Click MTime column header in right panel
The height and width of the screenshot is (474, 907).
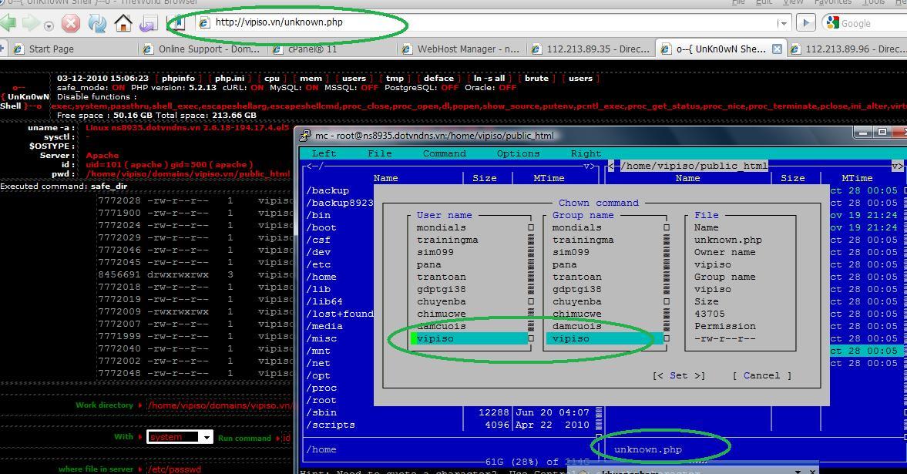pyautogui.click(x=857, y=178)
